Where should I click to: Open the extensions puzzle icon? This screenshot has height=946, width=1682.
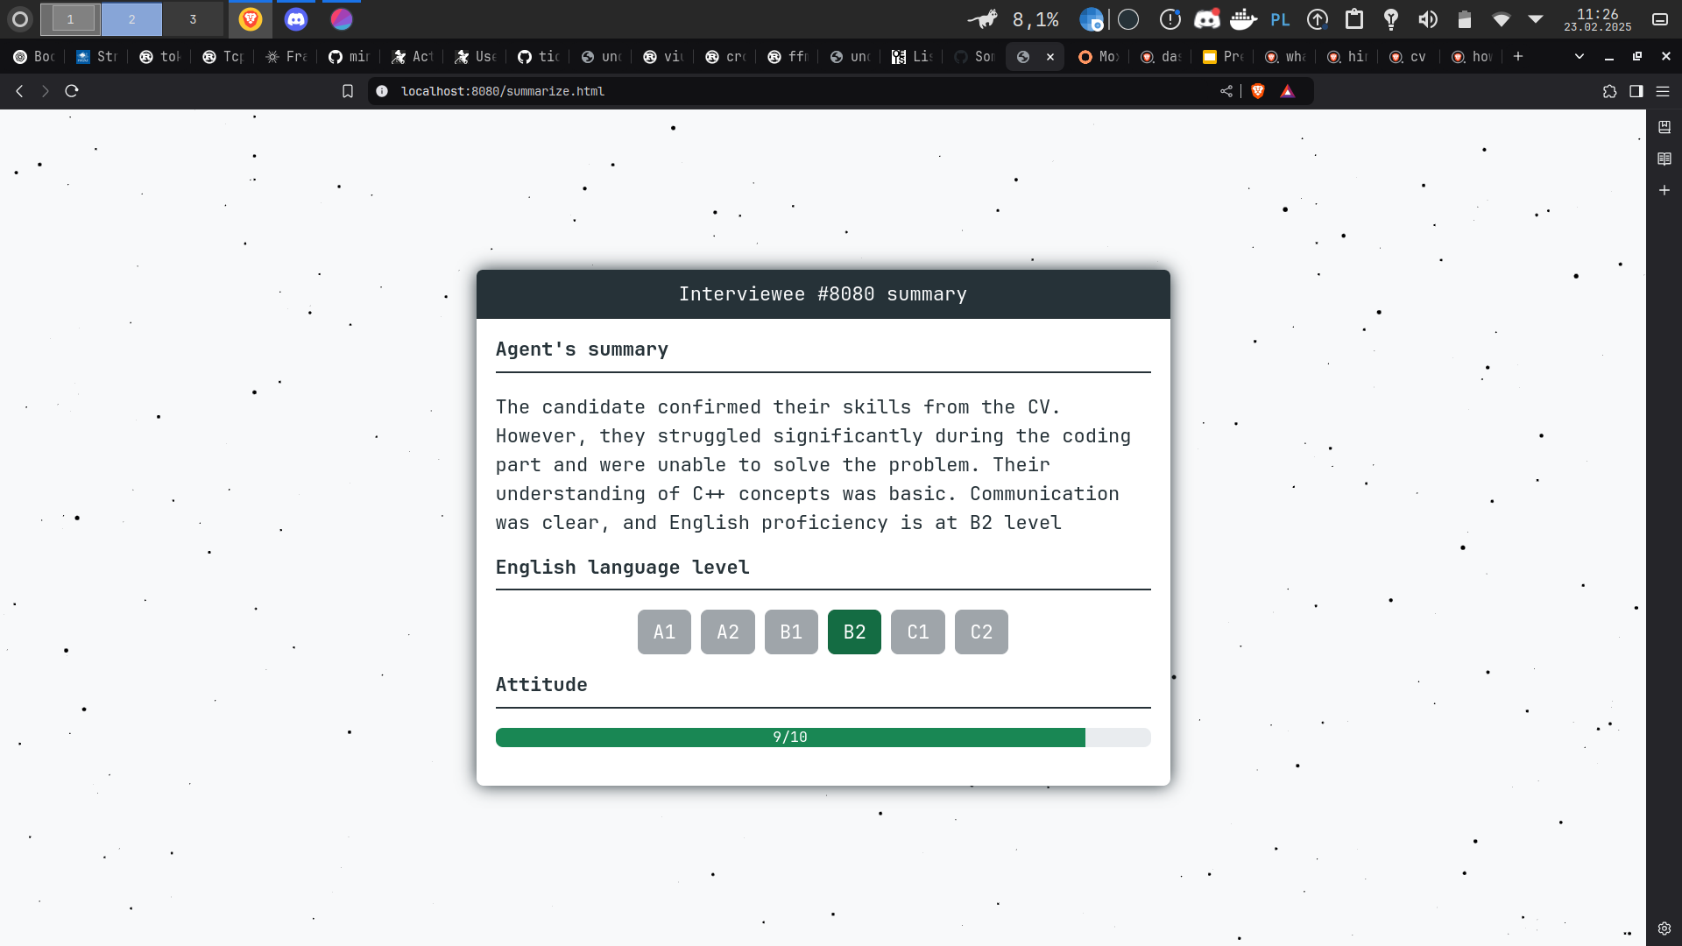[x=1609, y=91]
